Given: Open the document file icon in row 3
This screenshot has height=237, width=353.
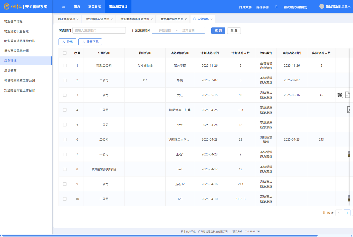Looking at the screenshot, I should pos(347,95).
